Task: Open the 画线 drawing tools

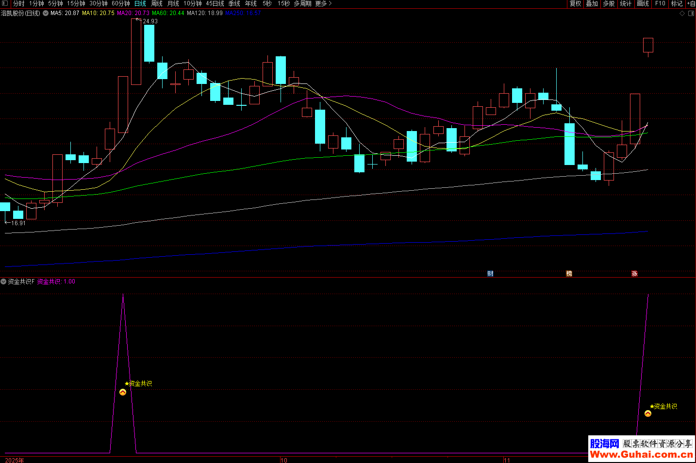Action: click(x=643, y=3)
